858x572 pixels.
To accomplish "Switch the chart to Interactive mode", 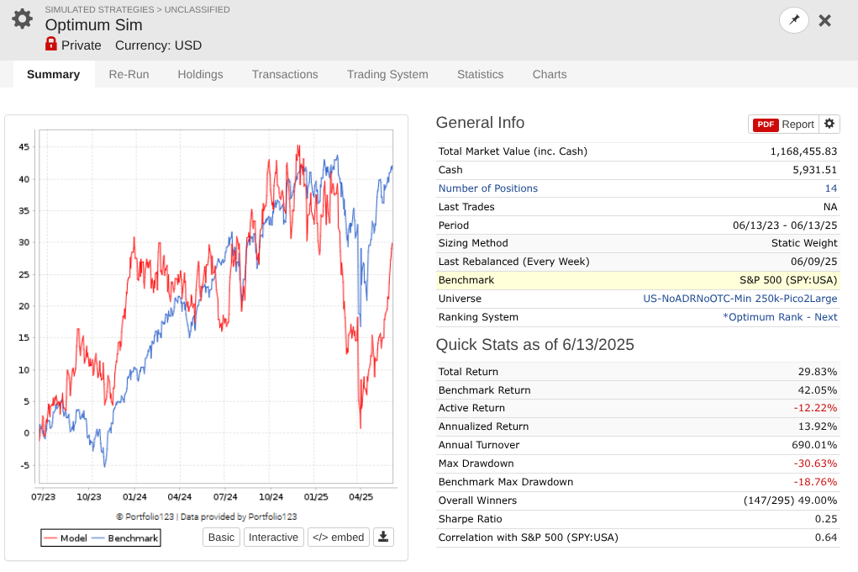I will (x=273, y=538).
